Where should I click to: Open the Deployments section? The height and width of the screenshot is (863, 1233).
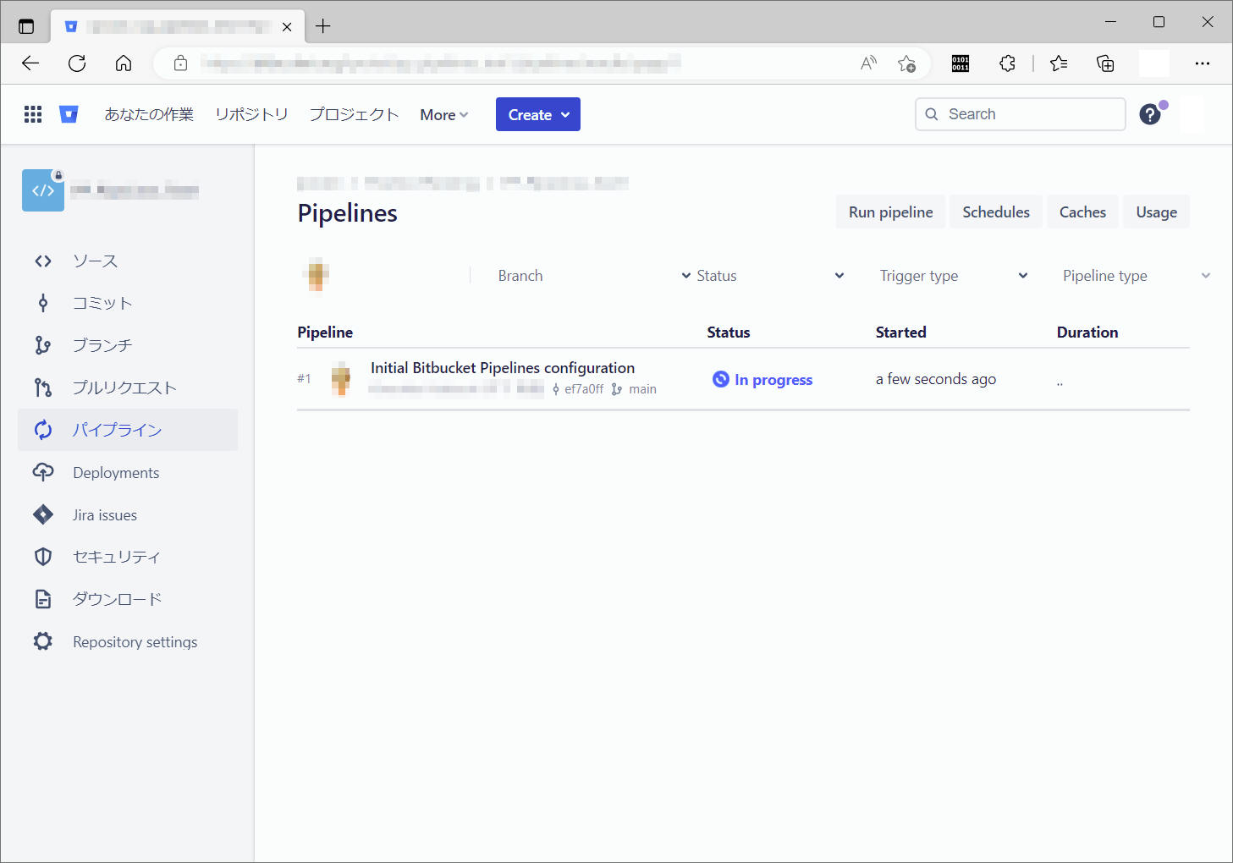coord(115,472)
